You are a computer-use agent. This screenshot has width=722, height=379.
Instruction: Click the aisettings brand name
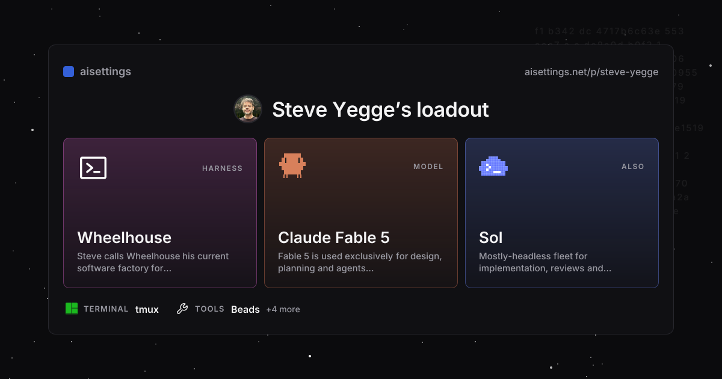coord(105,72)
